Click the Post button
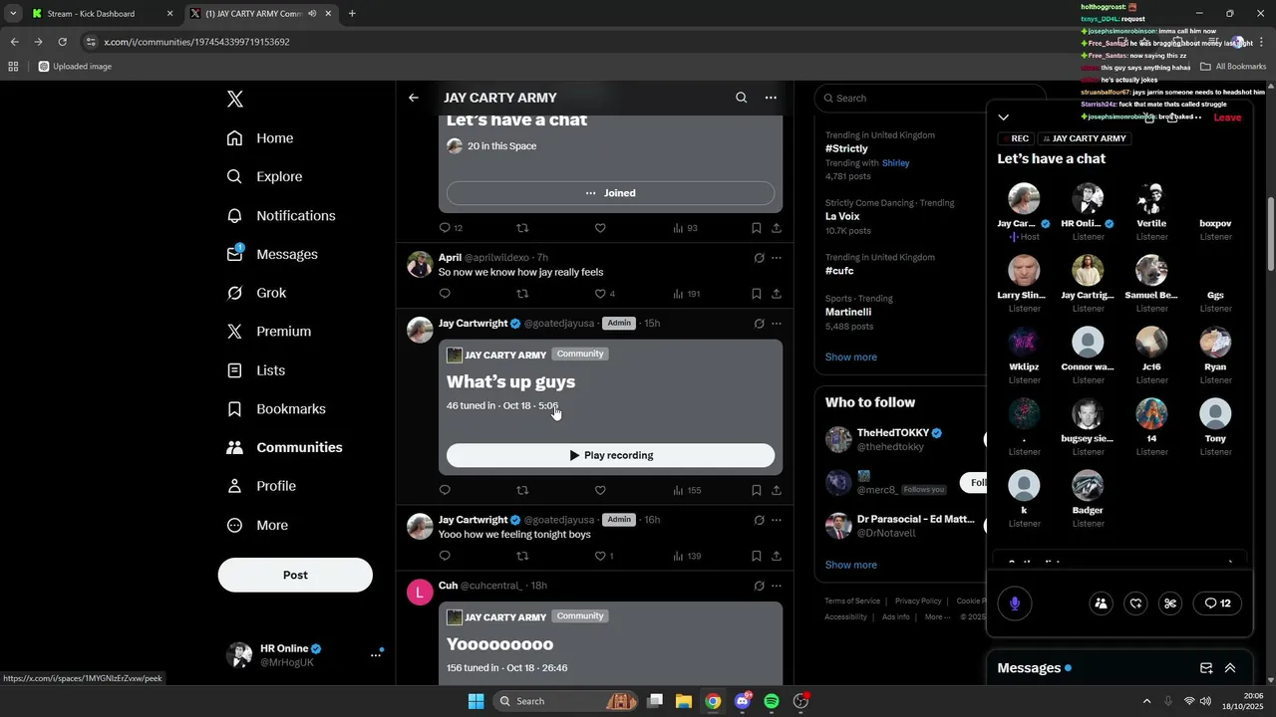This screenshot has height=717, width=1276. coord(295,575)
